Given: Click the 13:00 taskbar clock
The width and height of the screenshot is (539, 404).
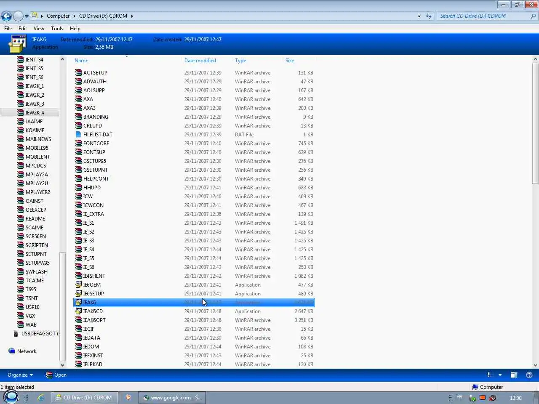Looking at the screenshot, I should [515, 398].
